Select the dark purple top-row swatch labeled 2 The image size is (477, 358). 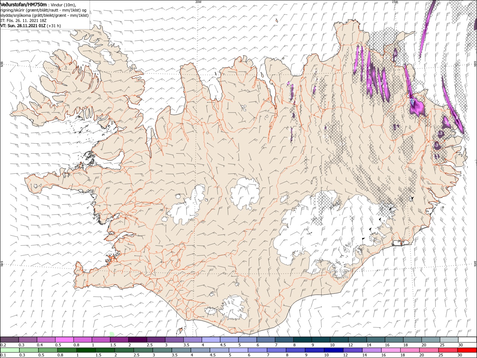tap(138, 340)
